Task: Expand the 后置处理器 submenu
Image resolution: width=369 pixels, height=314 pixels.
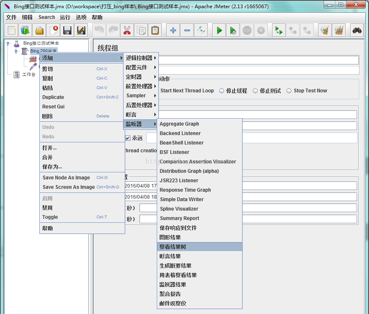Action: pos(141,105)
